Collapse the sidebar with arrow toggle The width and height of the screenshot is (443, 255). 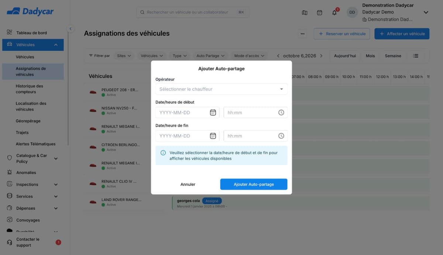click(x=71, y=29)
